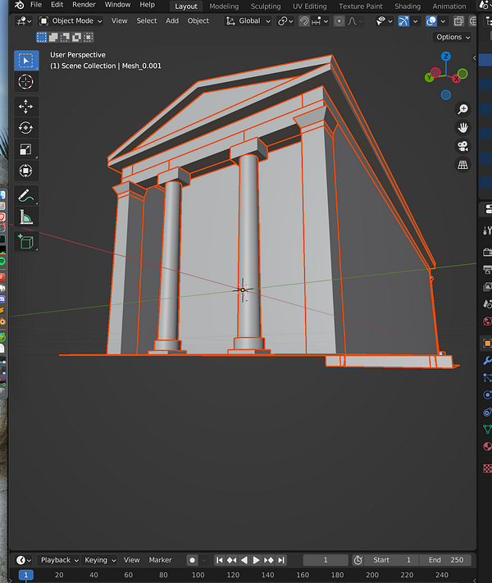Select the Annotate pencil tool
Image resolution: width=492 pixels, height=583 pixels.
click(x=25, y=196)
